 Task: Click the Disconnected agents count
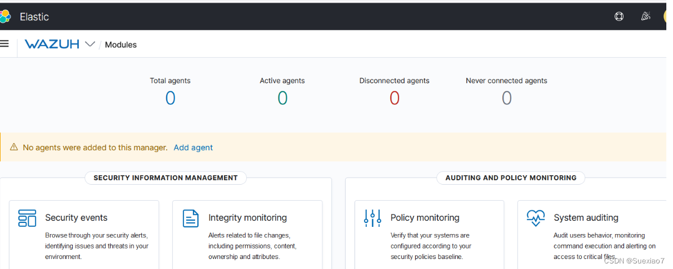click(x=395, y=98)
